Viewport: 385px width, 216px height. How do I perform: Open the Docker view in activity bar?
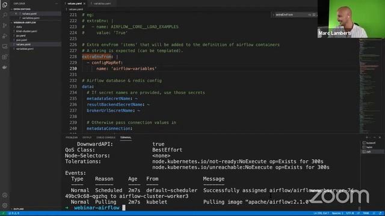tap(5, 67)
